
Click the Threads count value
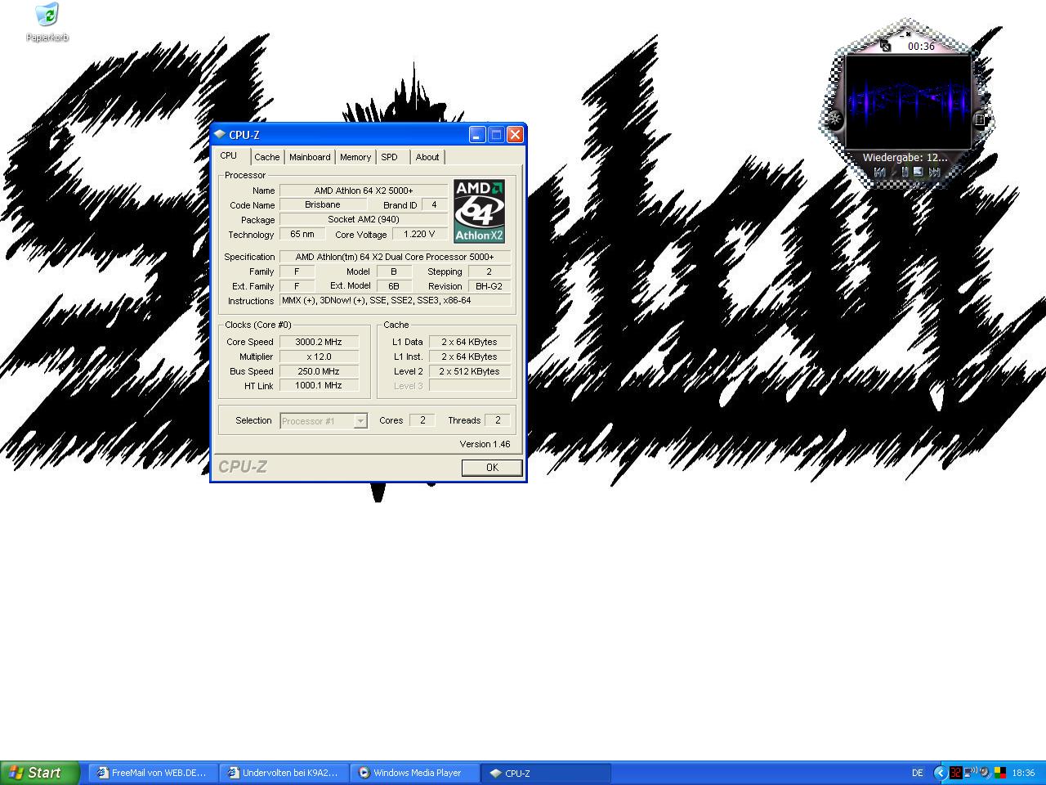(x=498, y=420)
